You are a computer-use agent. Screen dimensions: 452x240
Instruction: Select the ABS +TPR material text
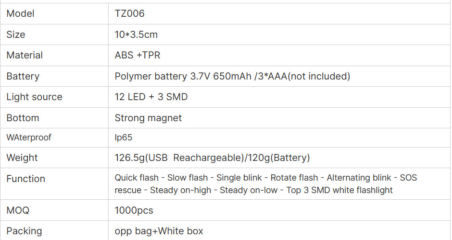137,55
